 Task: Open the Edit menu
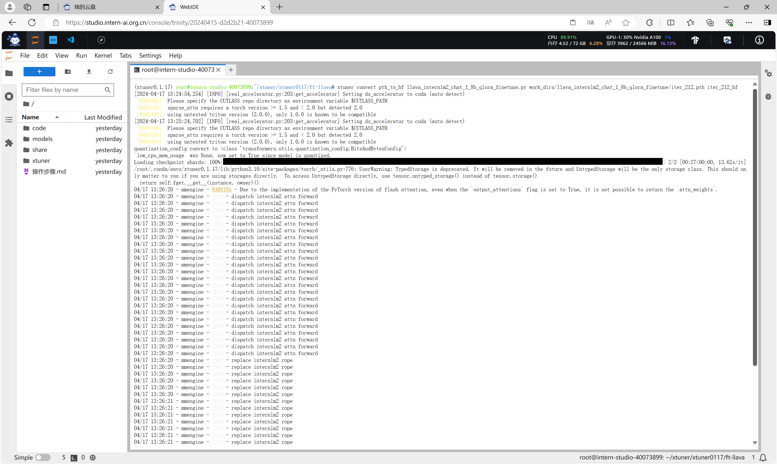pos(42,55)
